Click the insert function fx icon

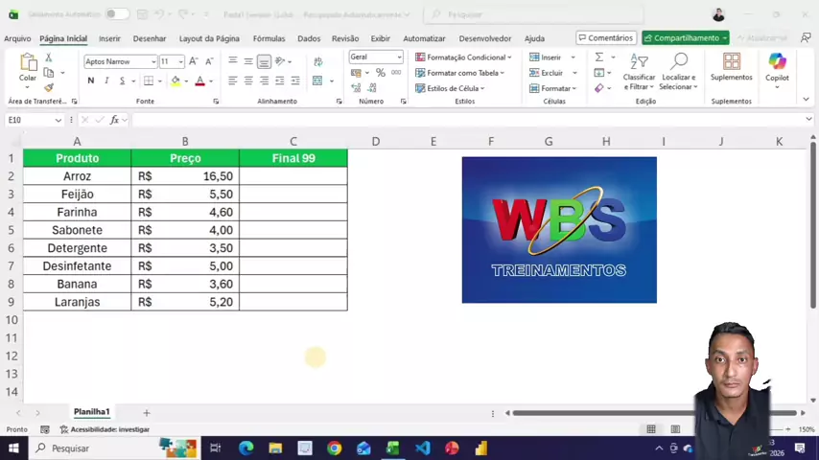click(x=114, y=120)
